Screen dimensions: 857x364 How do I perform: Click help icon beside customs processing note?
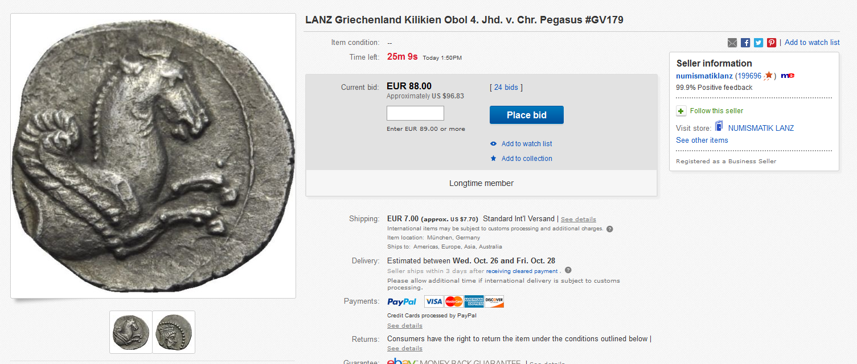610,229
